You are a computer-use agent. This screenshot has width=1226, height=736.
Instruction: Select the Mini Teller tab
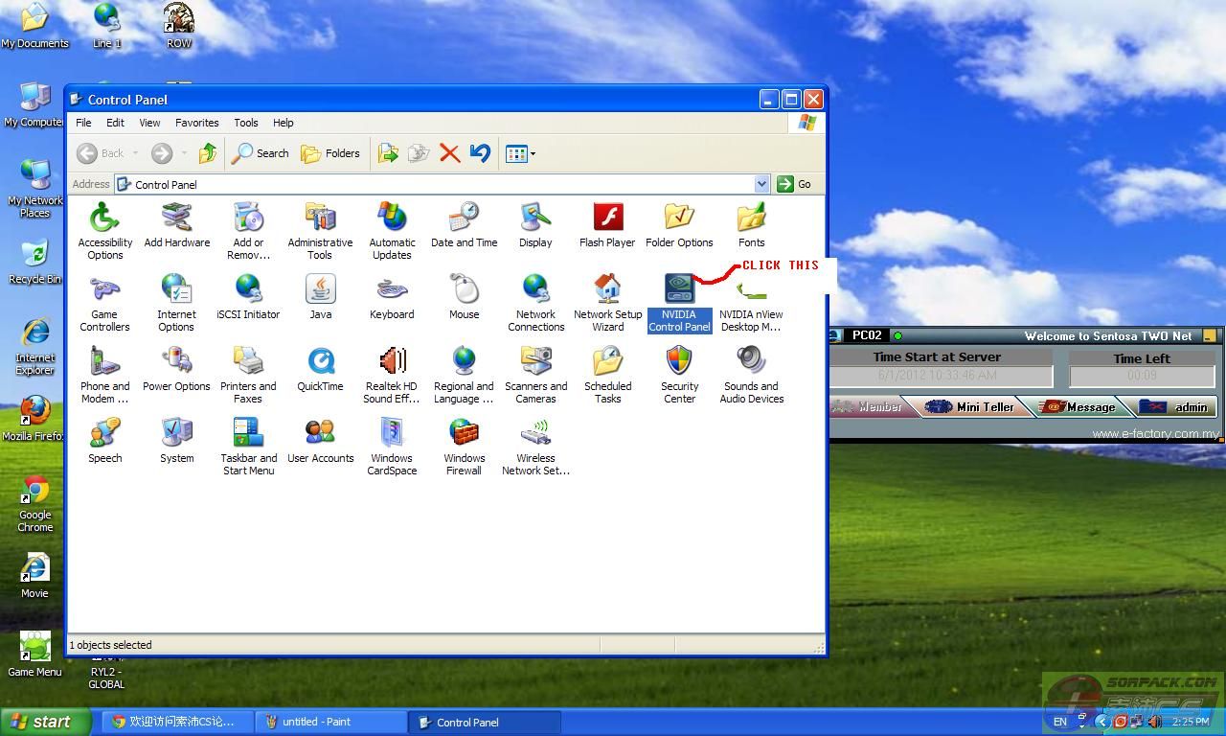pyautogui.click(x=973, y=406)
